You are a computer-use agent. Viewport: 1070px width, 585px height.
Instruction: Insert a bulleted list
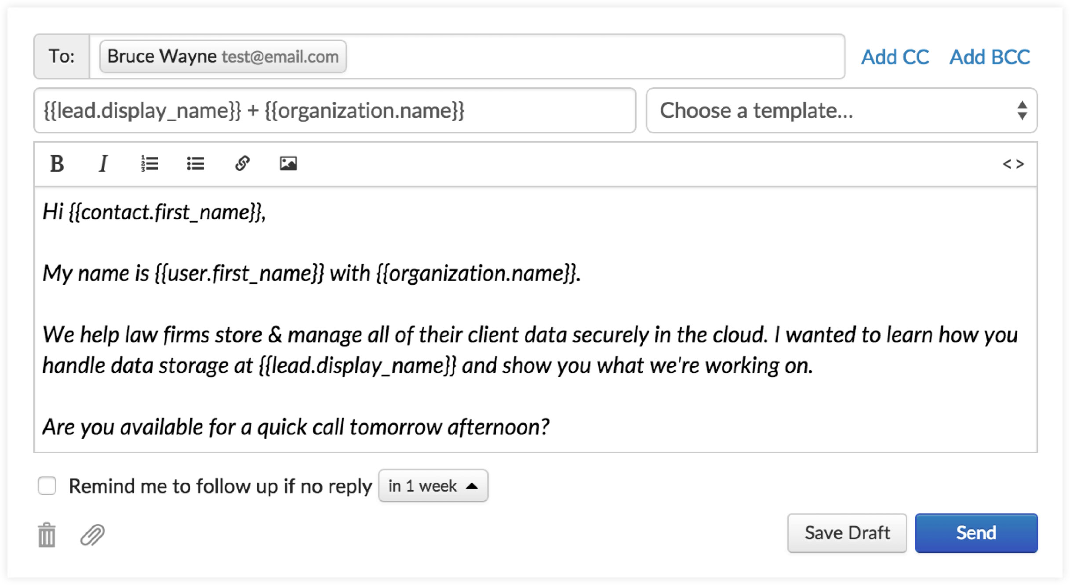pyautogui.click(x=196, y=164)
